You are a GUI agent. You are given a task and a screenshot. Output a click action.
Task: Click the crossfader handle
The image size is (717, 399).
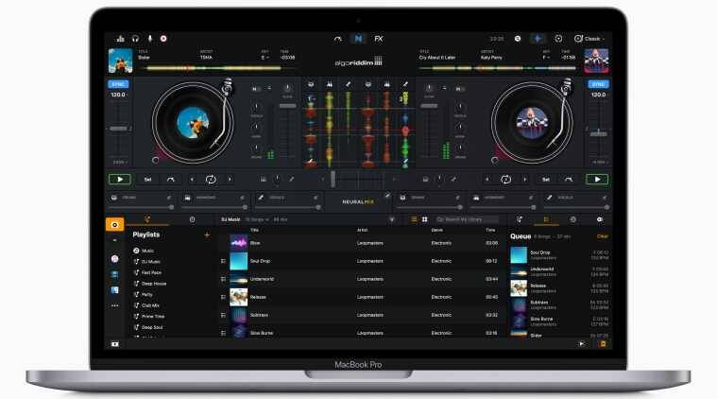click(333, 180)
